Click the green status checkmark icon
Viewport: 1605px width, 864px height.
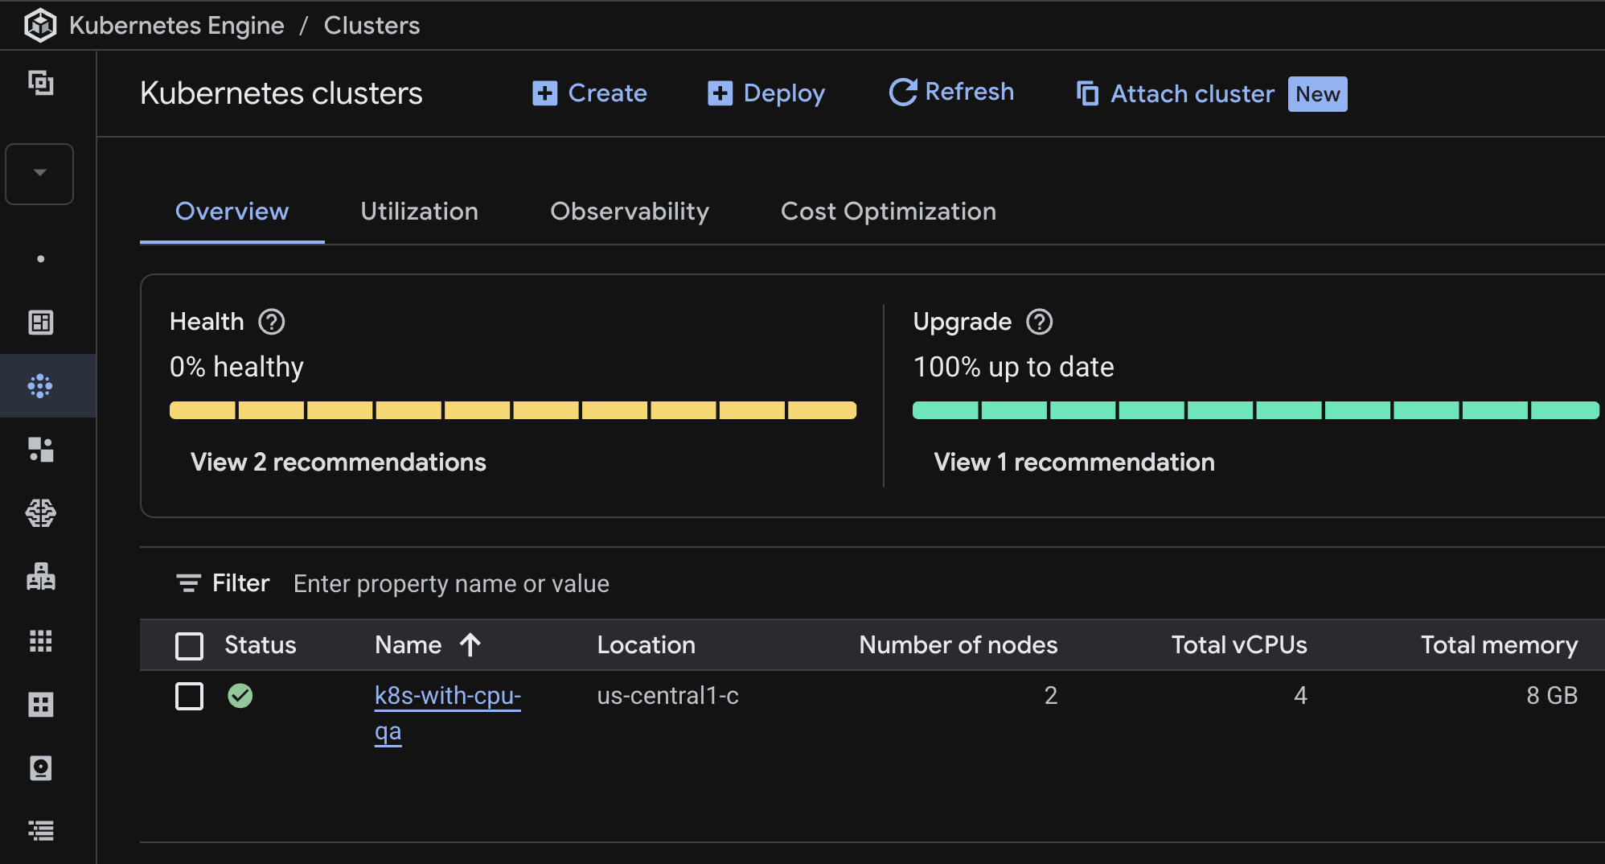(x=240, y=696)
